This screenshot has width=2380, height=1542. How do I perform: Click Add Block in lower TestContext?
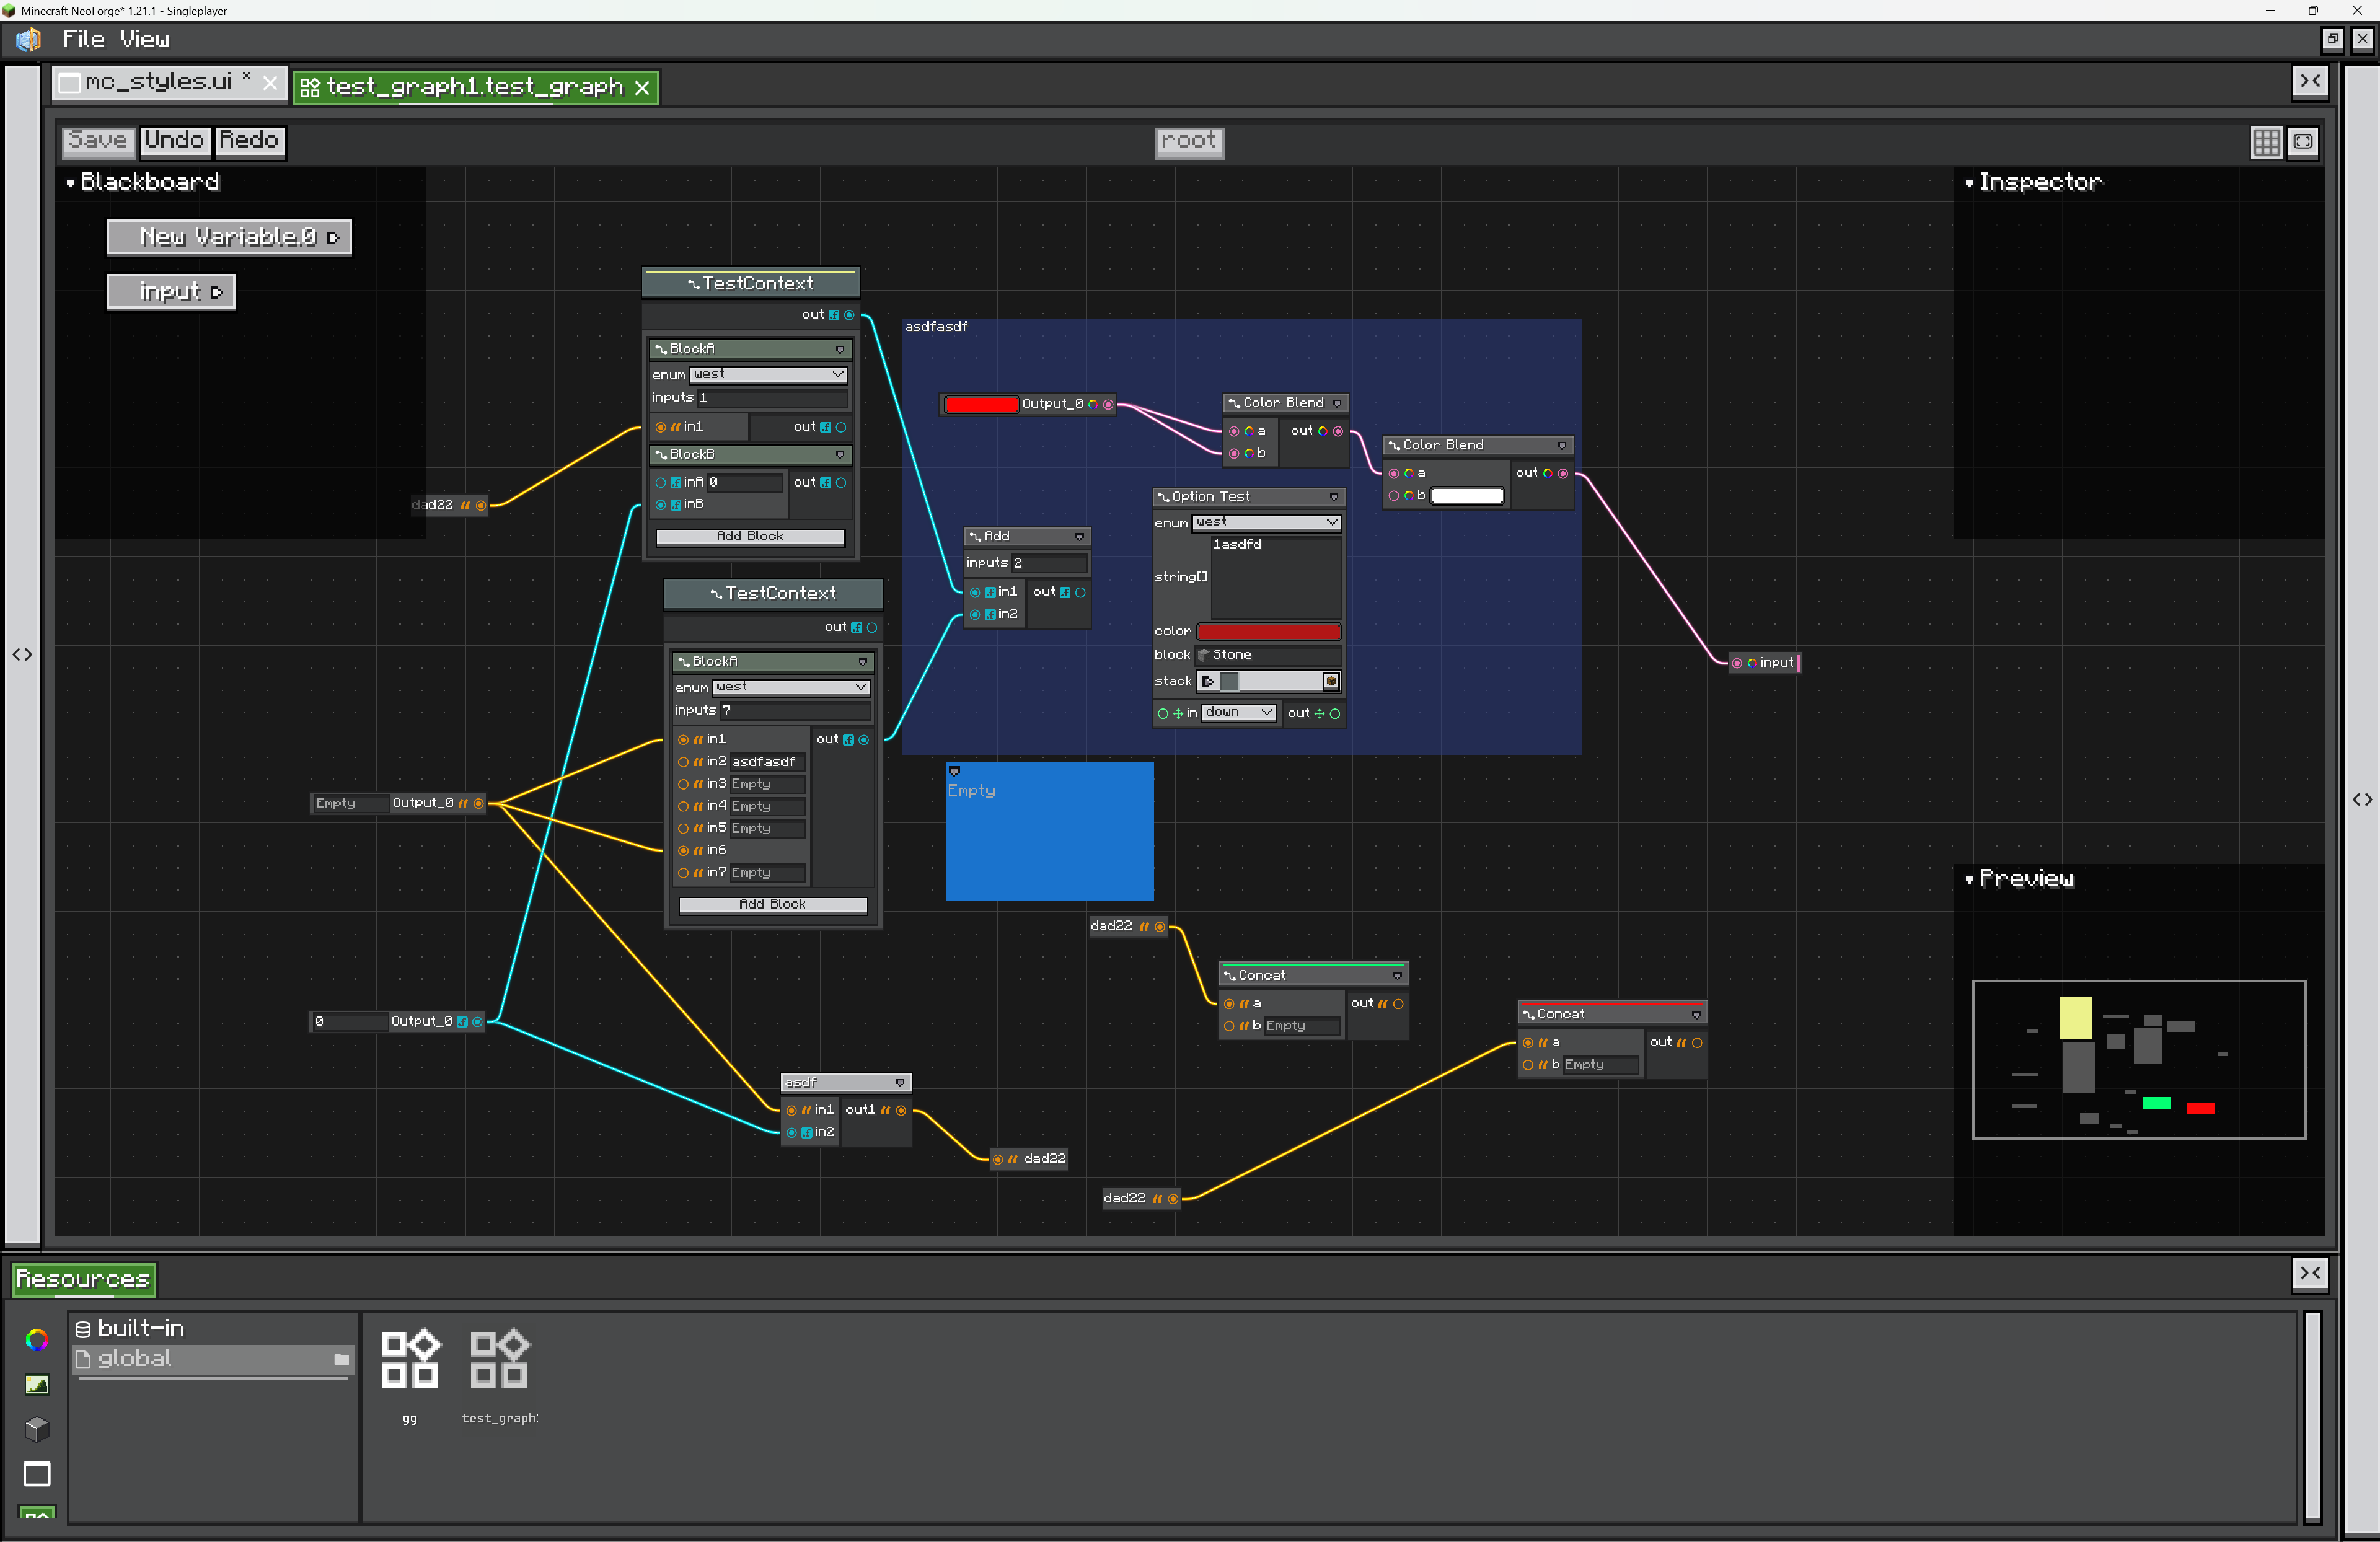point(772,905)
